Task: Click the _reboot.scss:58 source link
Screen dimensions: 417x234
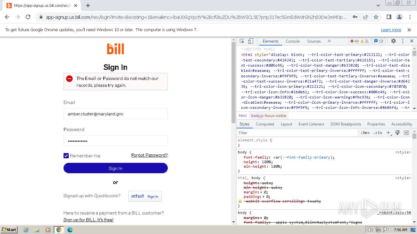Action: point(394,213)
